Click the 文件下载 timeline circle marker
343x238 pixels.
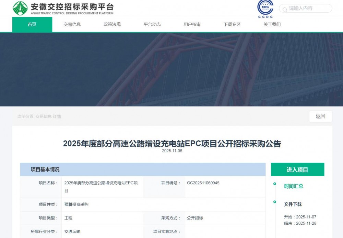pos(274,202)
